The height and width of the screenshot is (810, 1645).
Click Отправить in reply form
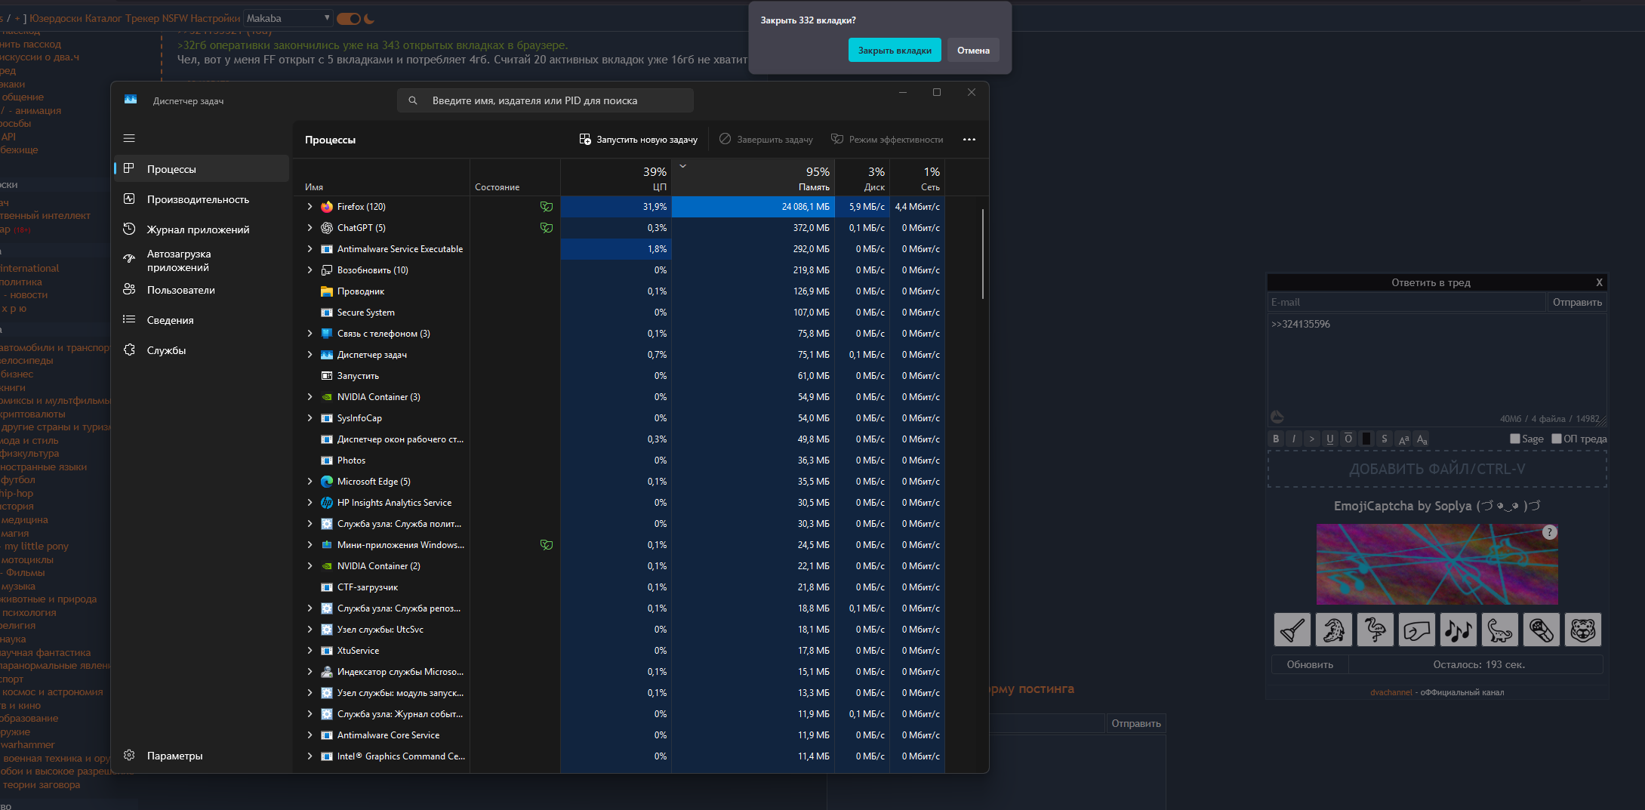[1577, 302]
